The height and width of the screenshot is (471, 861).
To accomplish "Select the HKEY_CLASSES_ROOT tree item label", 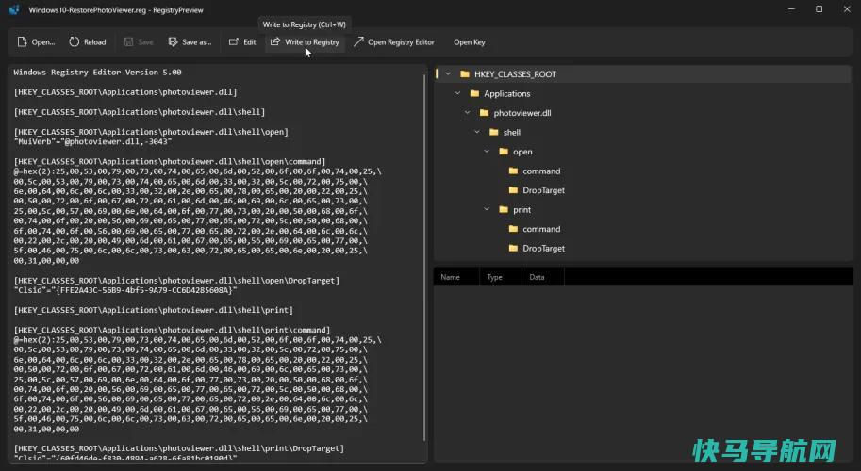I will [515, 74].
